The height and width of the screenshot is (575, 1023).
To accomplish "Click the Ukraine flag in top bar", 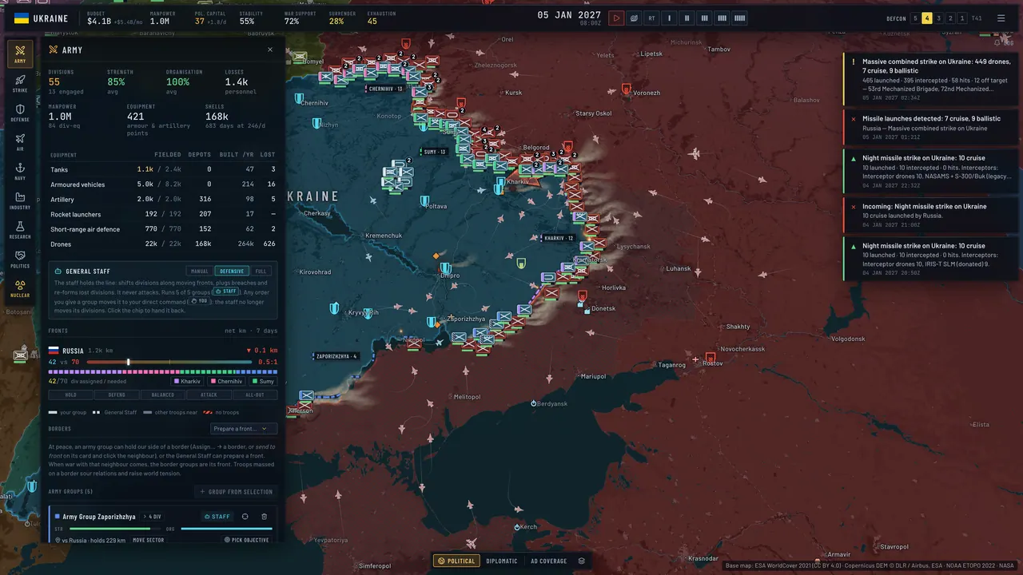I will (x=22, y=18).
